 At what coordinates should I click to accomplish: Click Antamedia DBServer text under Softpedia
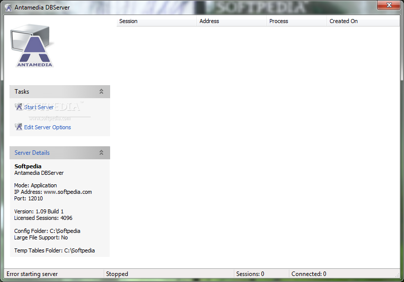point(39,173)
